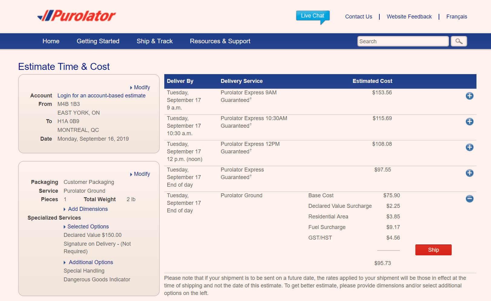
Task: Click the $95.73 total cost
Action: (382, 263)
